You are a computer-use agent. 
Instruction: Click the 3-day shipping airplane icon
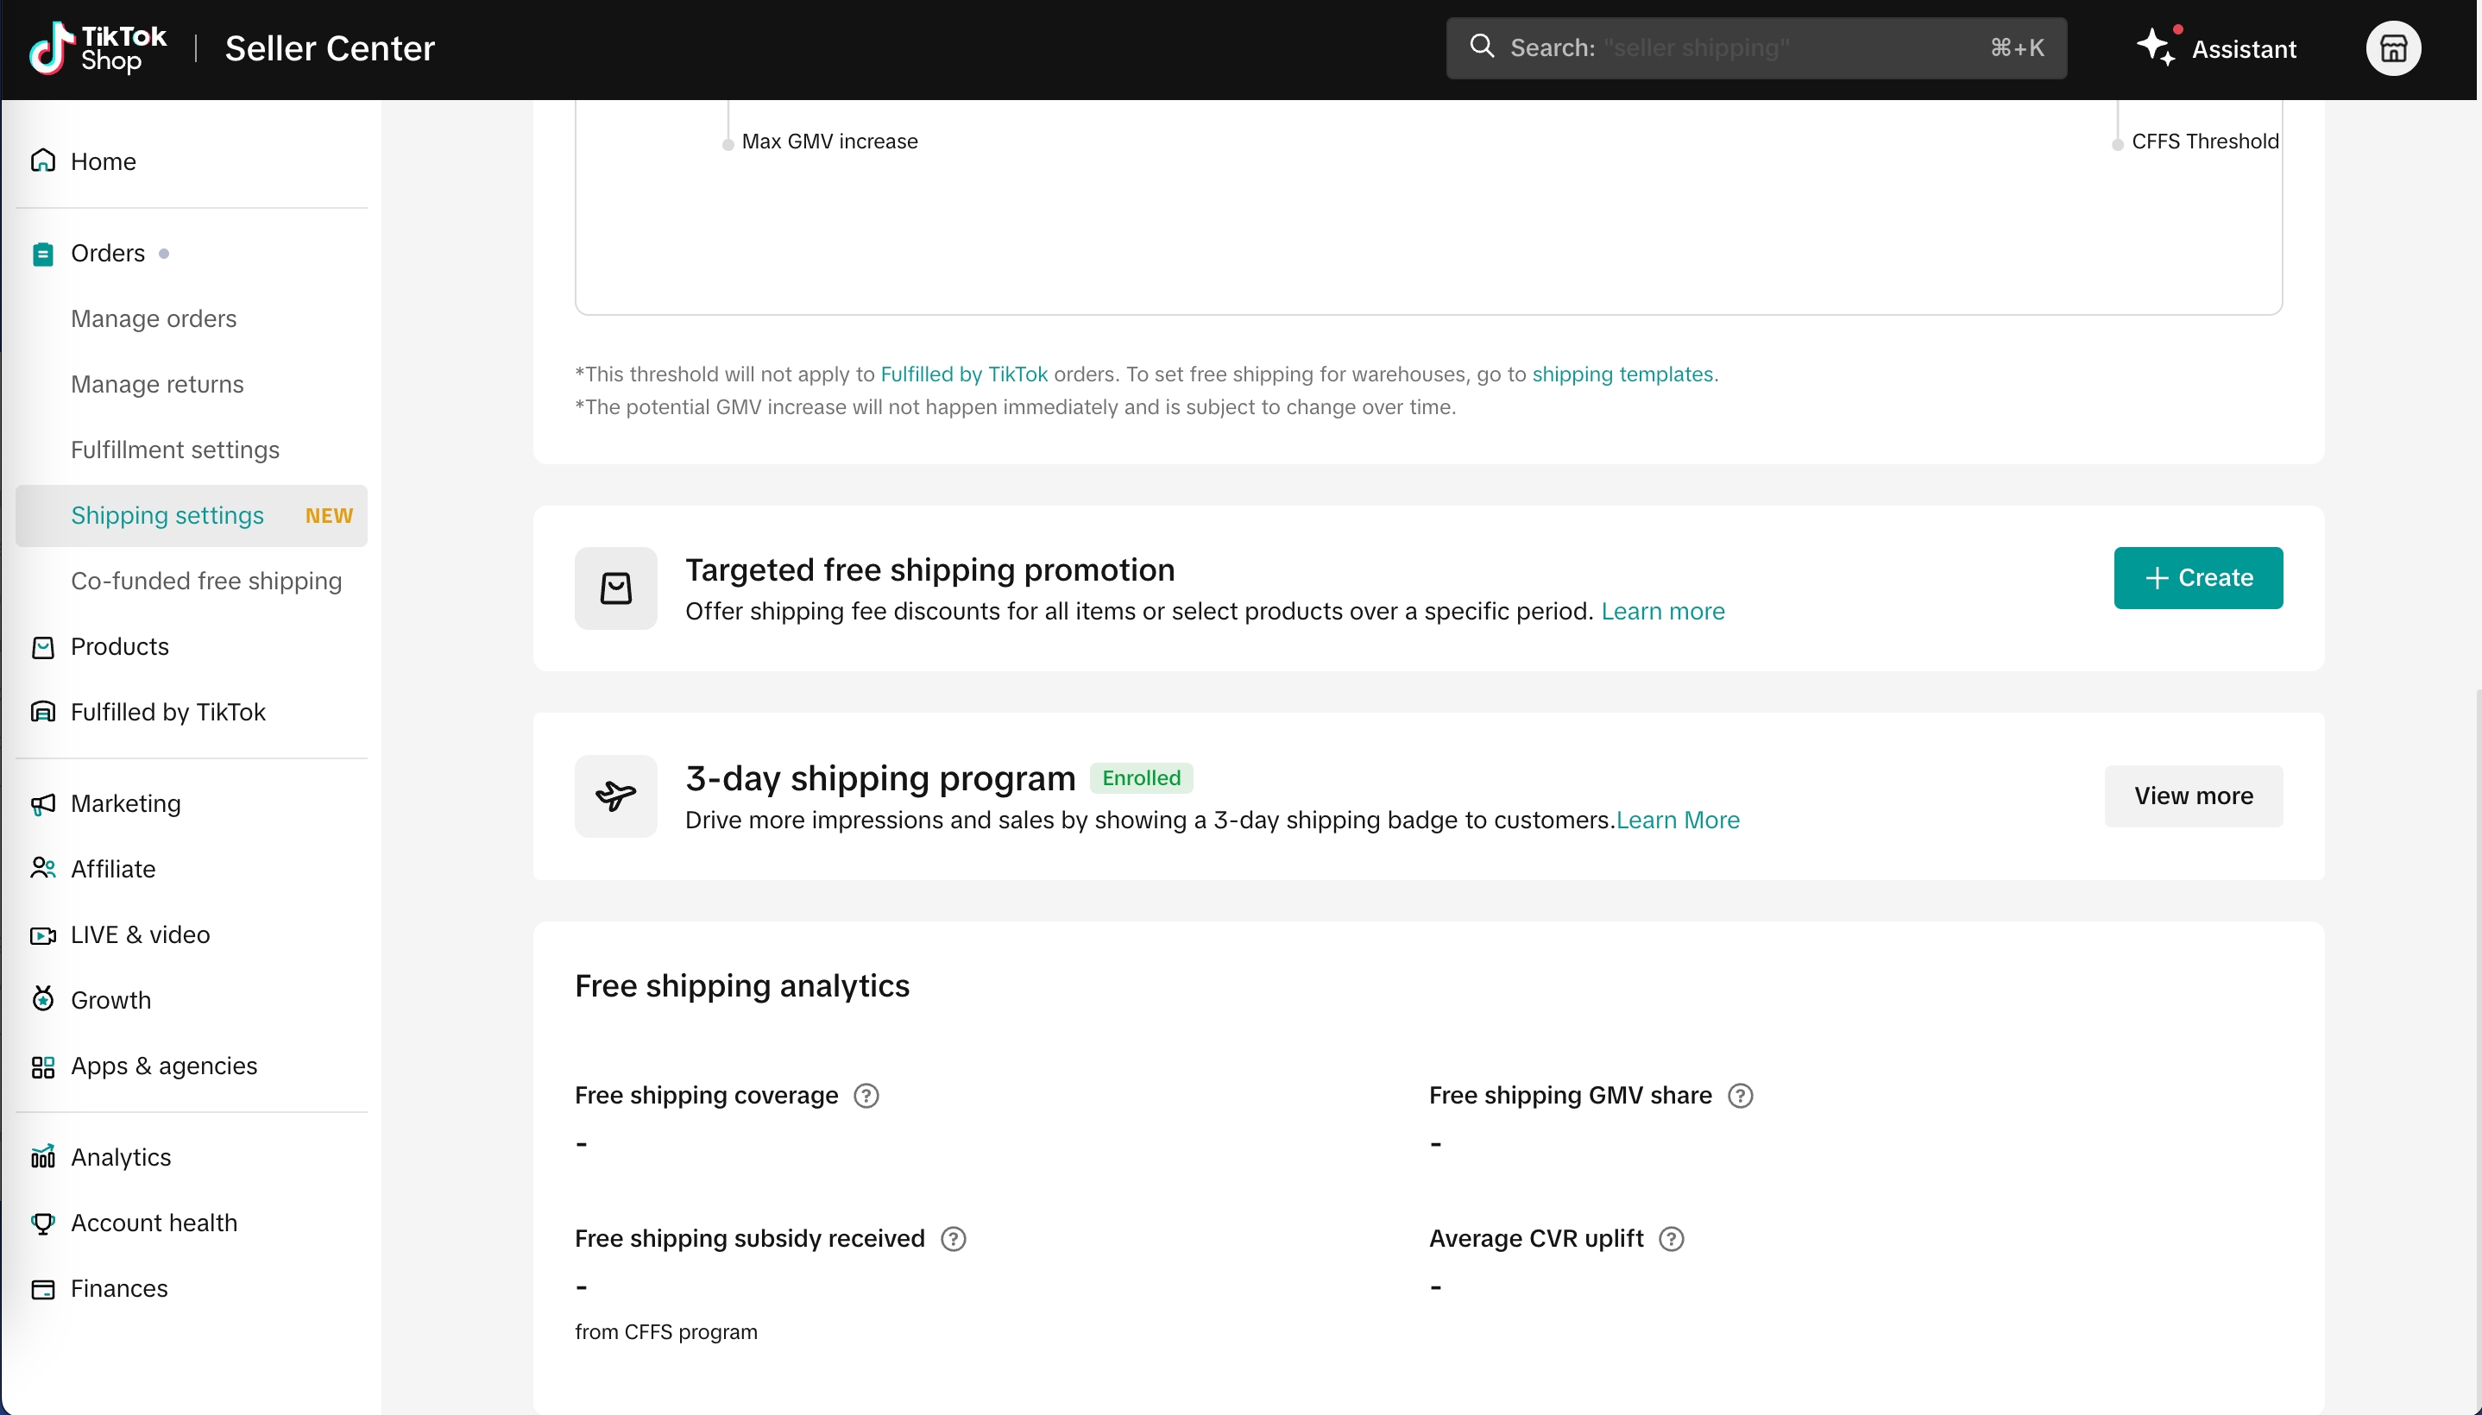pyautogui.click(x=615, y=796)
